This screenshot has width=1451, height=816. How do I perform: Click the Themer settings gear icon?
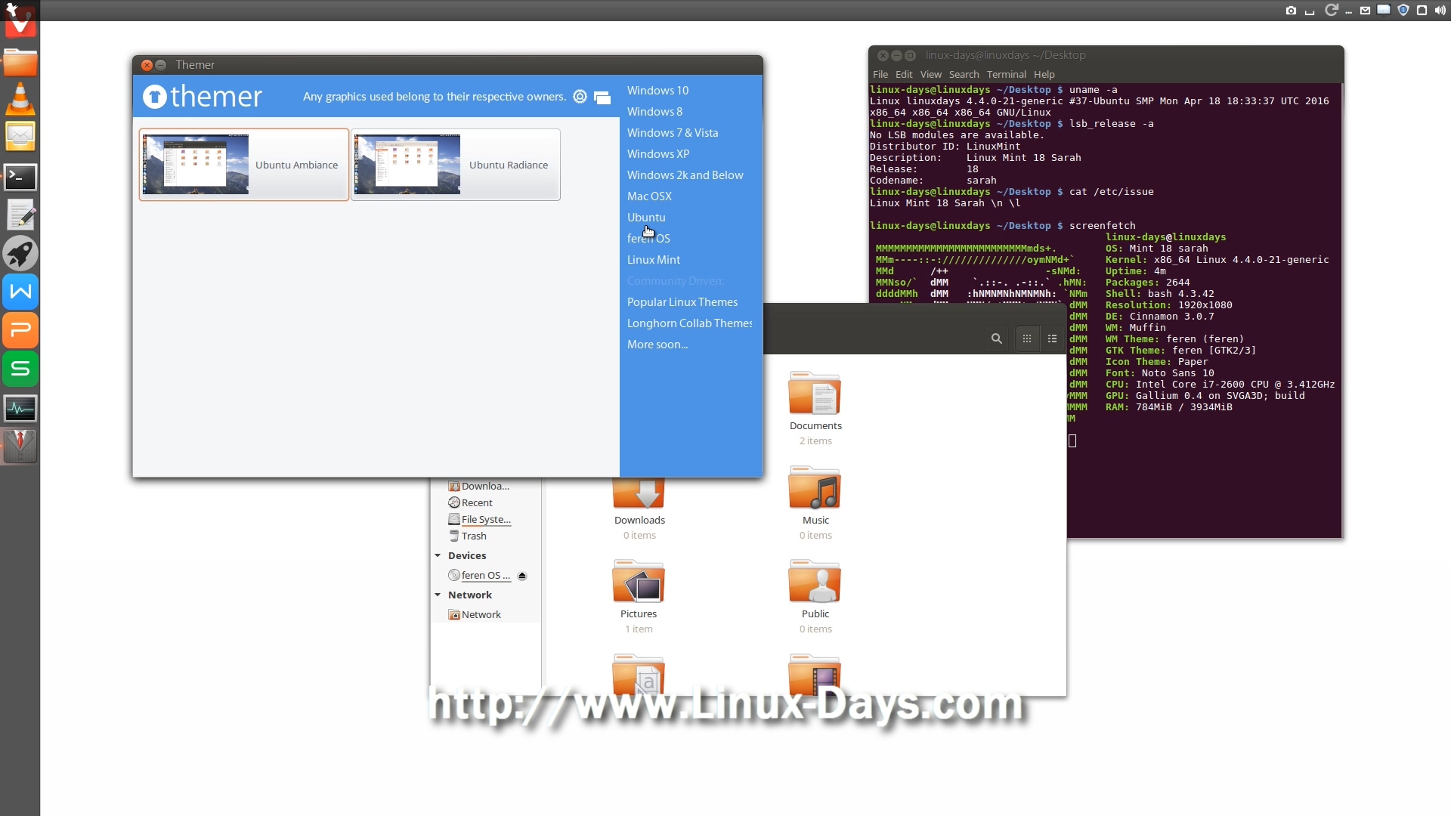click(580, 97)
